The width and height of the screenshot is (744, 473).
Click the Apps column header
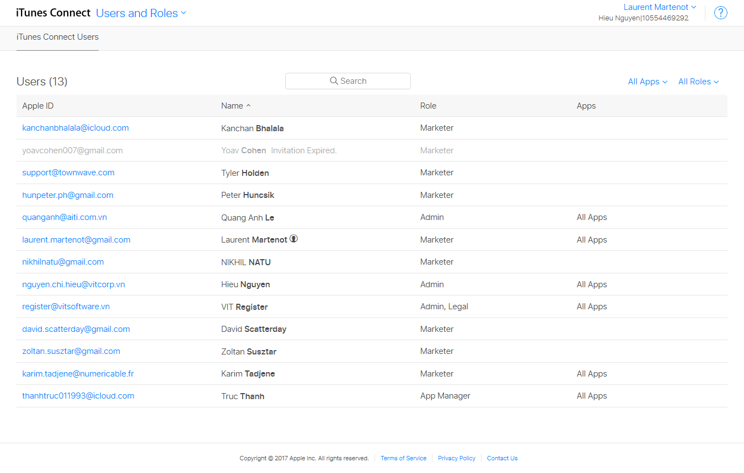click(x=586, y=106)
